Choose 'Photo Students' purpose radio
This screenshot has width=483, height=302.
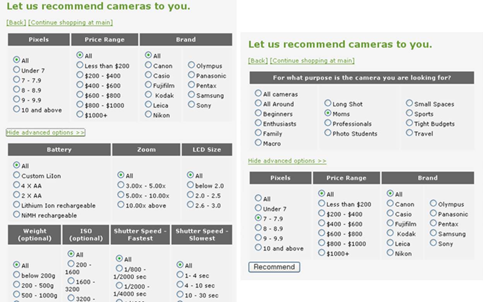coord(328,133)
